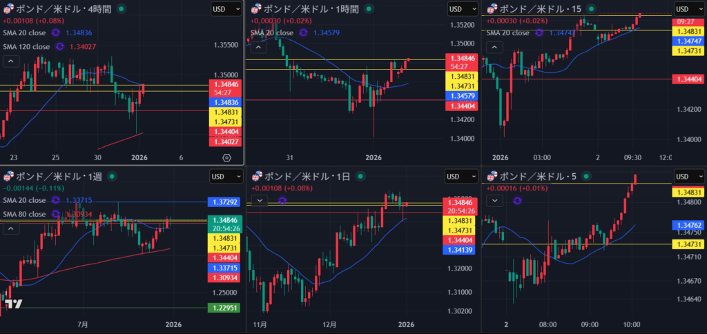
Task: Click the TradingView logo in weekly chart
Action: [x=13, y=304]
